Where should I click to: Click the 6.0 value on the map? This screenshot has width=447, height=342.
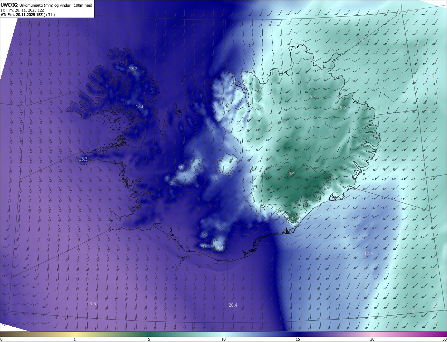343,108
